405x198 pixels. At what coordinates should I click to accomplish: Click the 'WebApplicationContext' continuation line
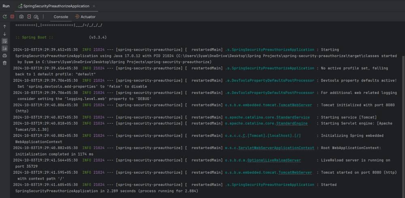(x=39, y=142)
